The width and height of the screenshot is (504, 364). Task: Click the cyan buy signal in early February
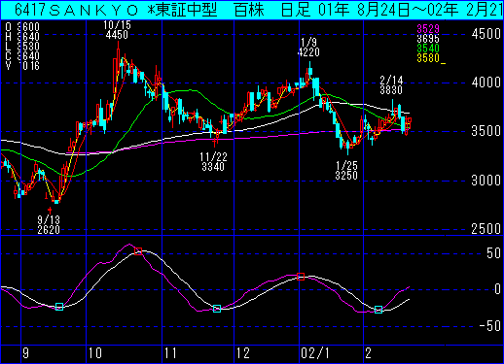coord(378,310)
